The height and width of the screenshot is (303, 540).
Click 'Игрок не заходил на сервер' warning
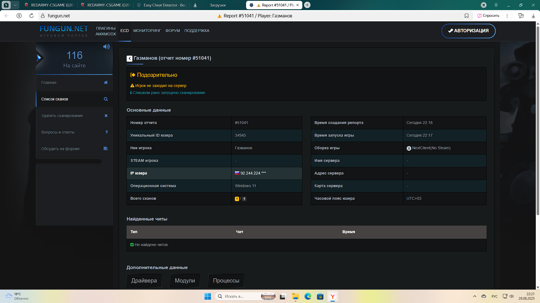161,86
